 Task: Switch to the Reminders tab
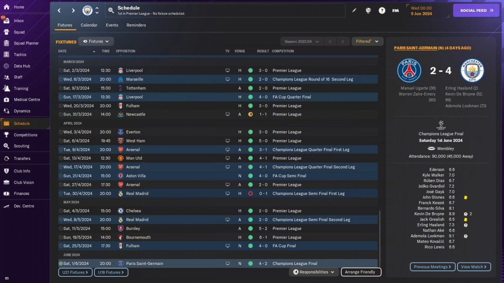pyautogui.click(x=136, y=25)
